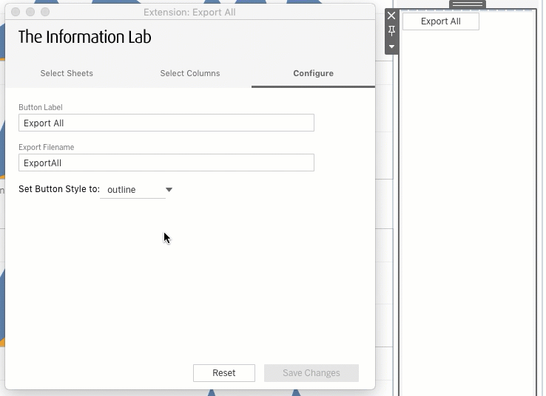This screenshot has width=546, height=396.
Task: Click the Set Button Style to label
Action: click(x=59, y=189)
